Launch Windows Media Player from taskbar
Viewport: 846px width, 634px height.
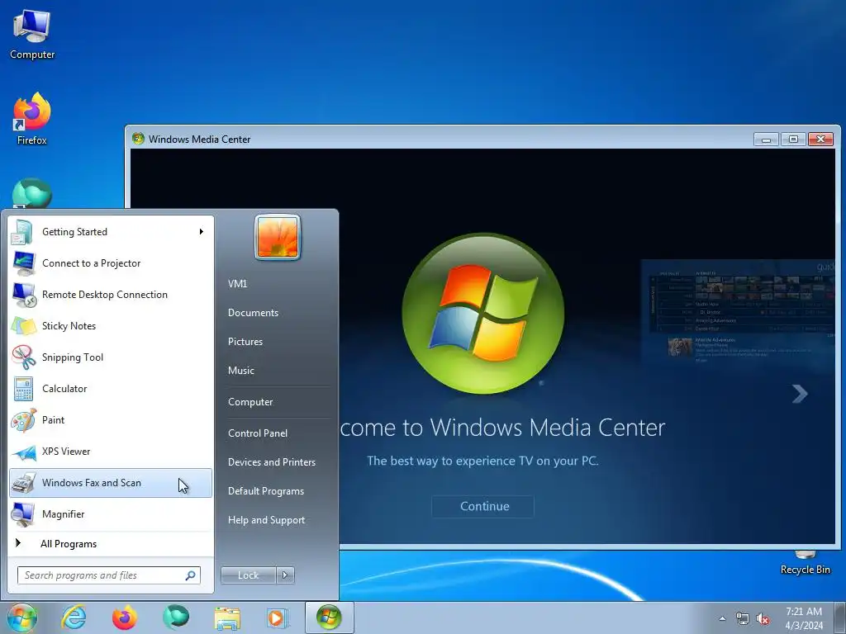pos(278,618)
